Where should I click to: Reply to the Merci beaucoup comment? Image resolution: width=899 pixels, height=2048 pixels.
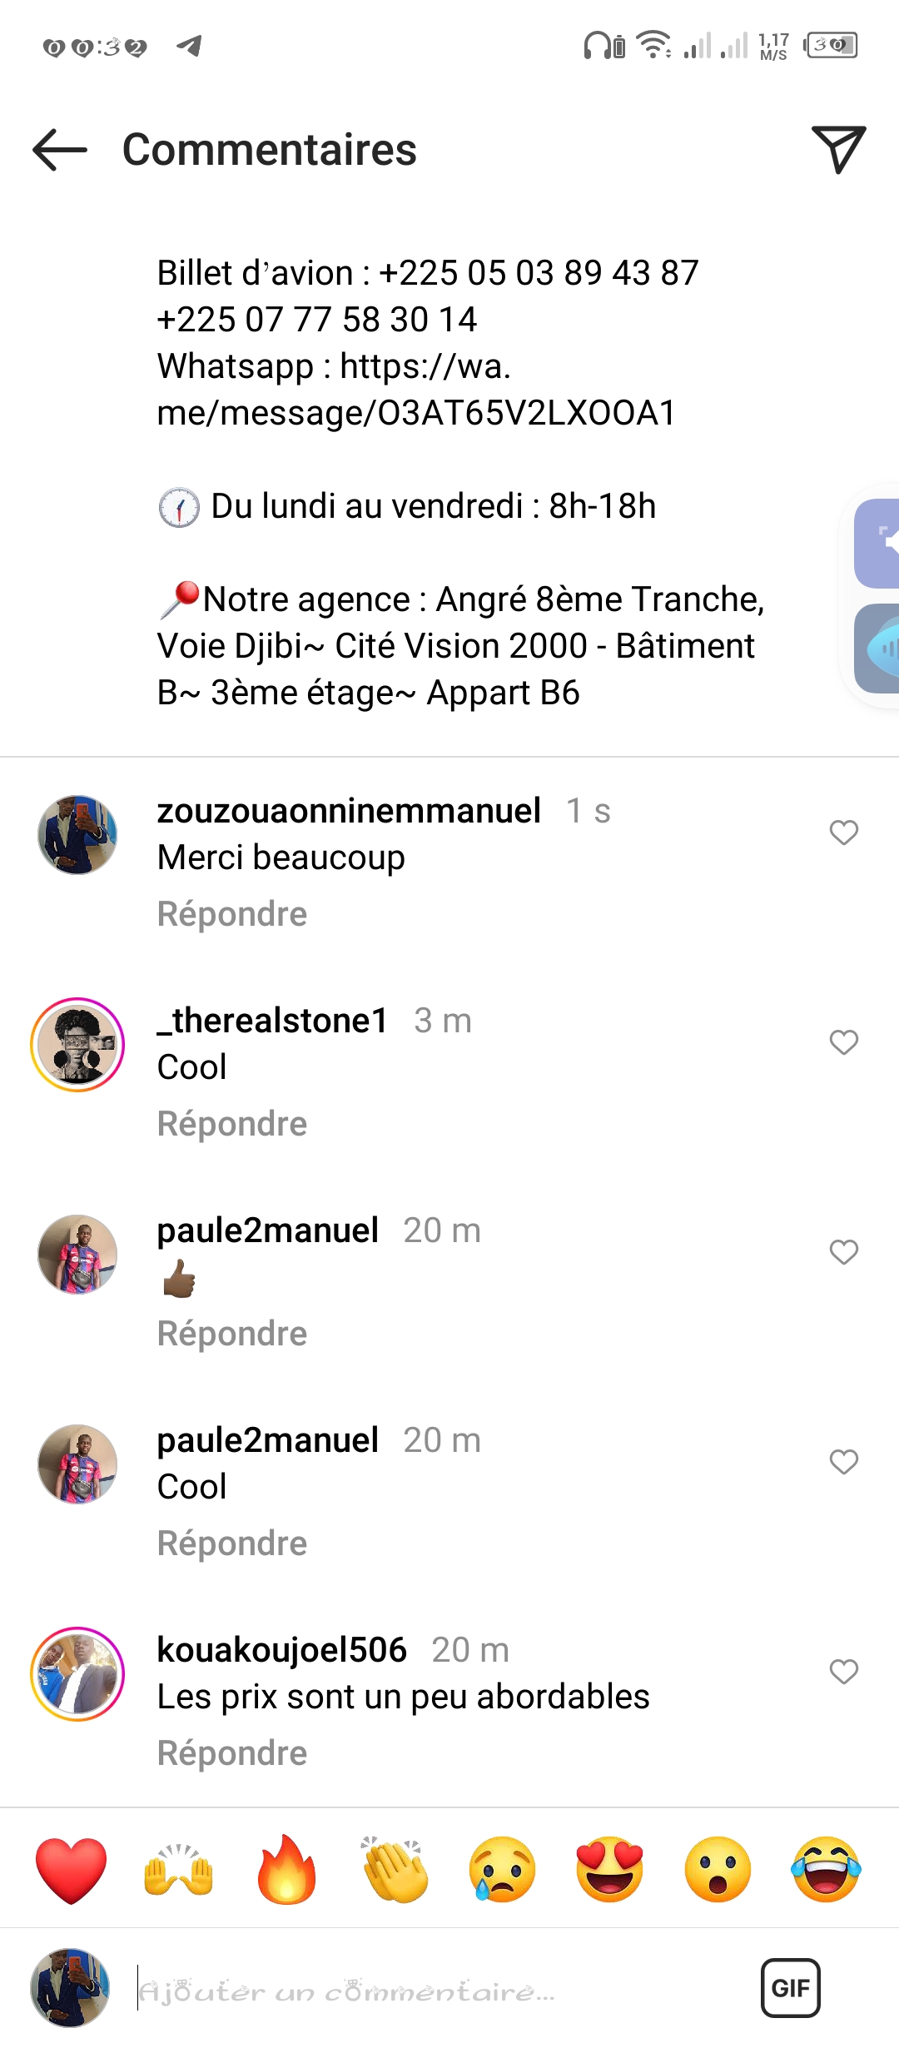click(232, 914)
